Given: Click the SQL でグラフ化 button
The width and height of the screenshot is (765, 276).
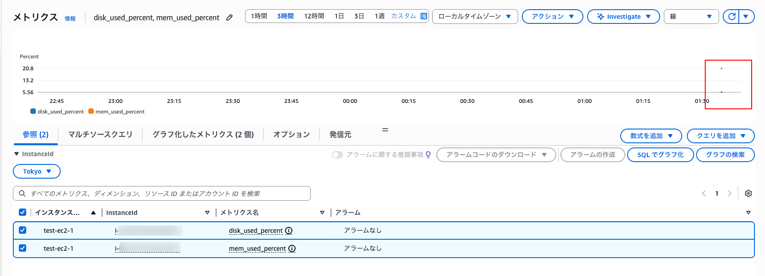Looking at the screenshot, I should (660, 155).
